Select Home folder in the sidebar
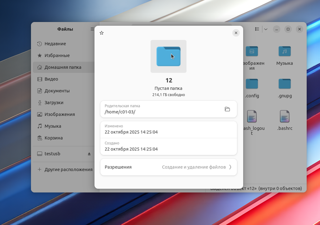Image resolution: width=320 pixels, height=225 pixels. coord(63,67)
